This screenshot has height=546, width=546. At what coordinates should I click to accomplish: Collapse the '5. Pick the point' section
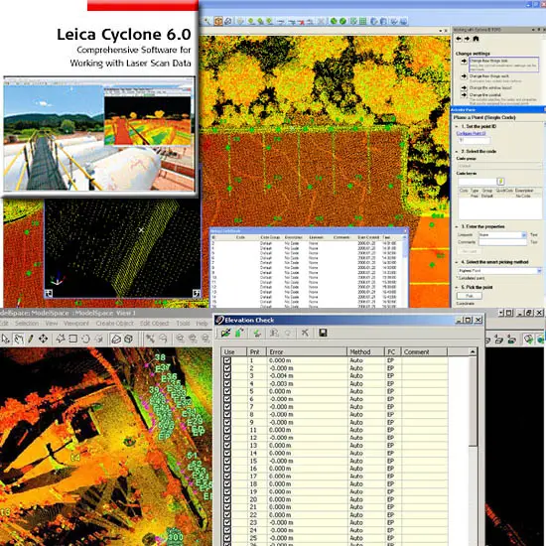[x=457, y=287]
